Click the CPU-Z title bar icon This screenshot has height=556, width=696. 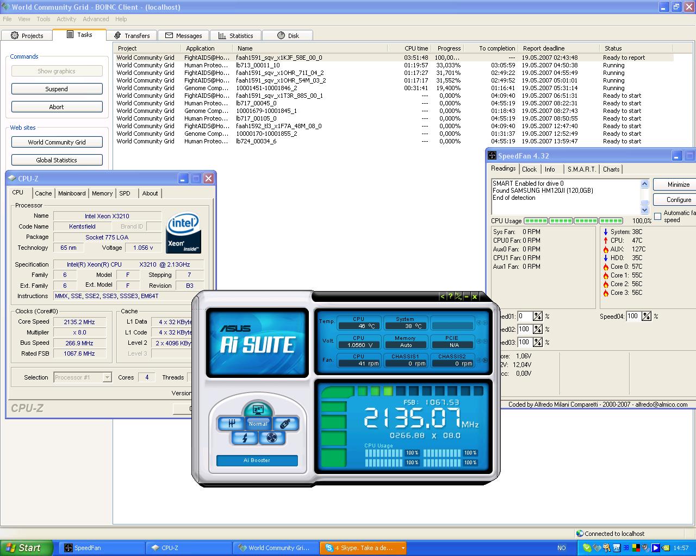click(13, 178)
